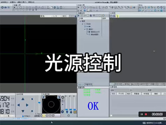This screenshot has width=166, height=125.
Task: Run the measurement task with play icon
Action: pyautogui.click(x=79, y=15)
